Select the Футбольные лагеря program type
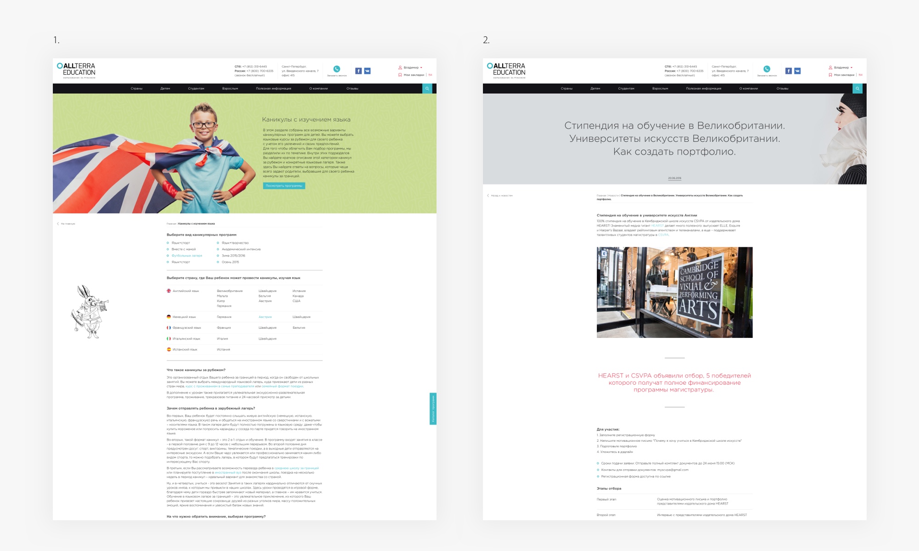 point(187,256)
